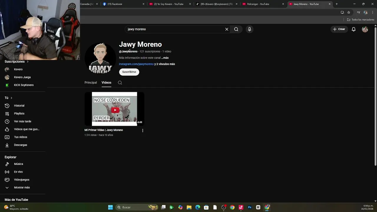Click the Windows taskbar Buscar box
377x212 pixels.
coord(137,207)
